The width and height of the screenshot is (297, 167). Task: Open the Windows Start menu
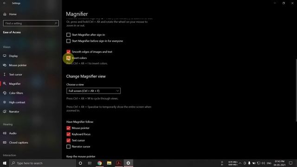click(x=5, y=163)
